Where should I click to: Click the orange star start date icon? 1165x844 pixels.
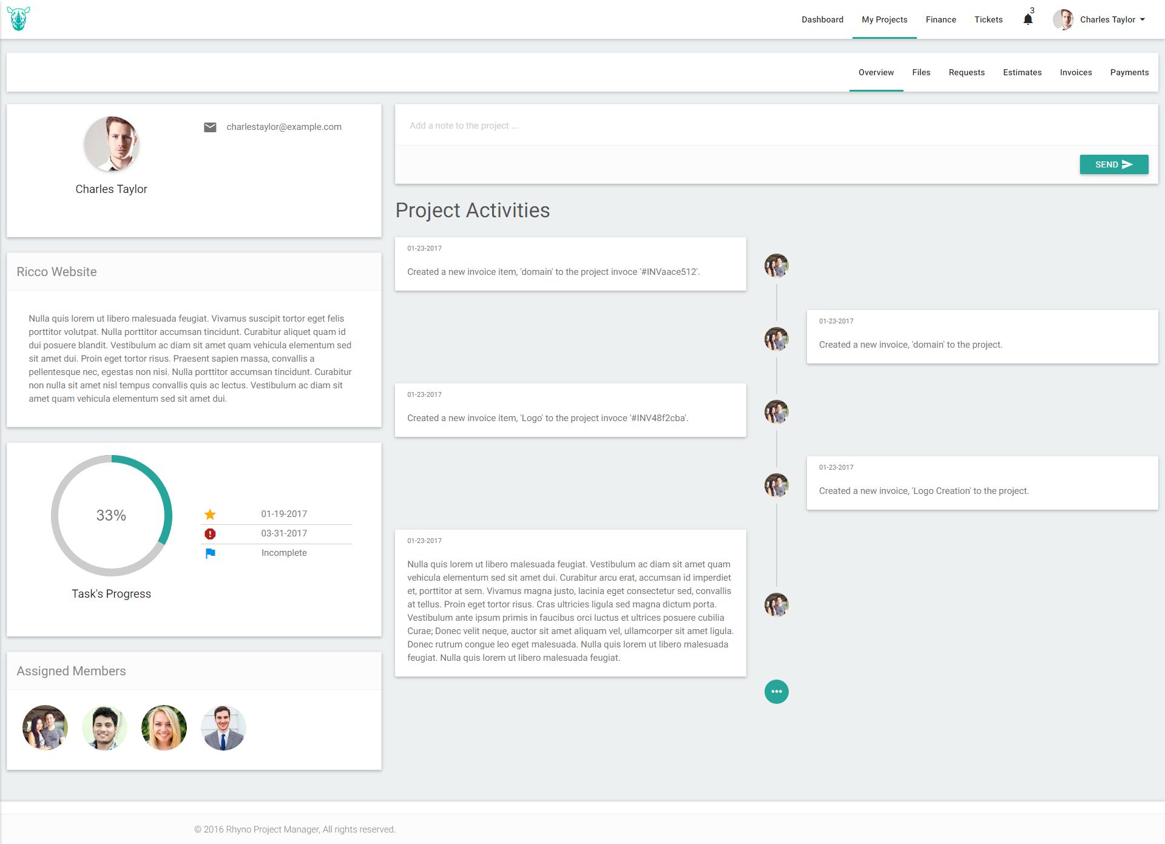click(210, 515)
